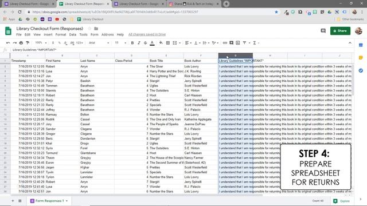Toggle strikethrough formatting
367x206 pixels.
[x=145, y=43]
